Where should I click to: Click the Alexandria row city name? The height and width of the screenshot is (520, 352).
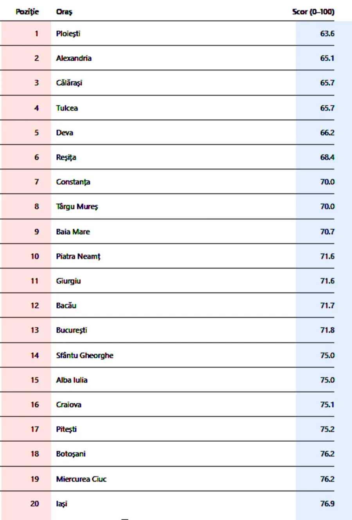(x=74, y=58)
